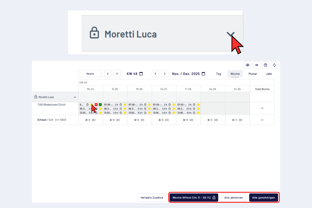312x208 pixels.
Task: Click Alle ablehnen button
Action: pyautogui.click(x=233, y=198)
